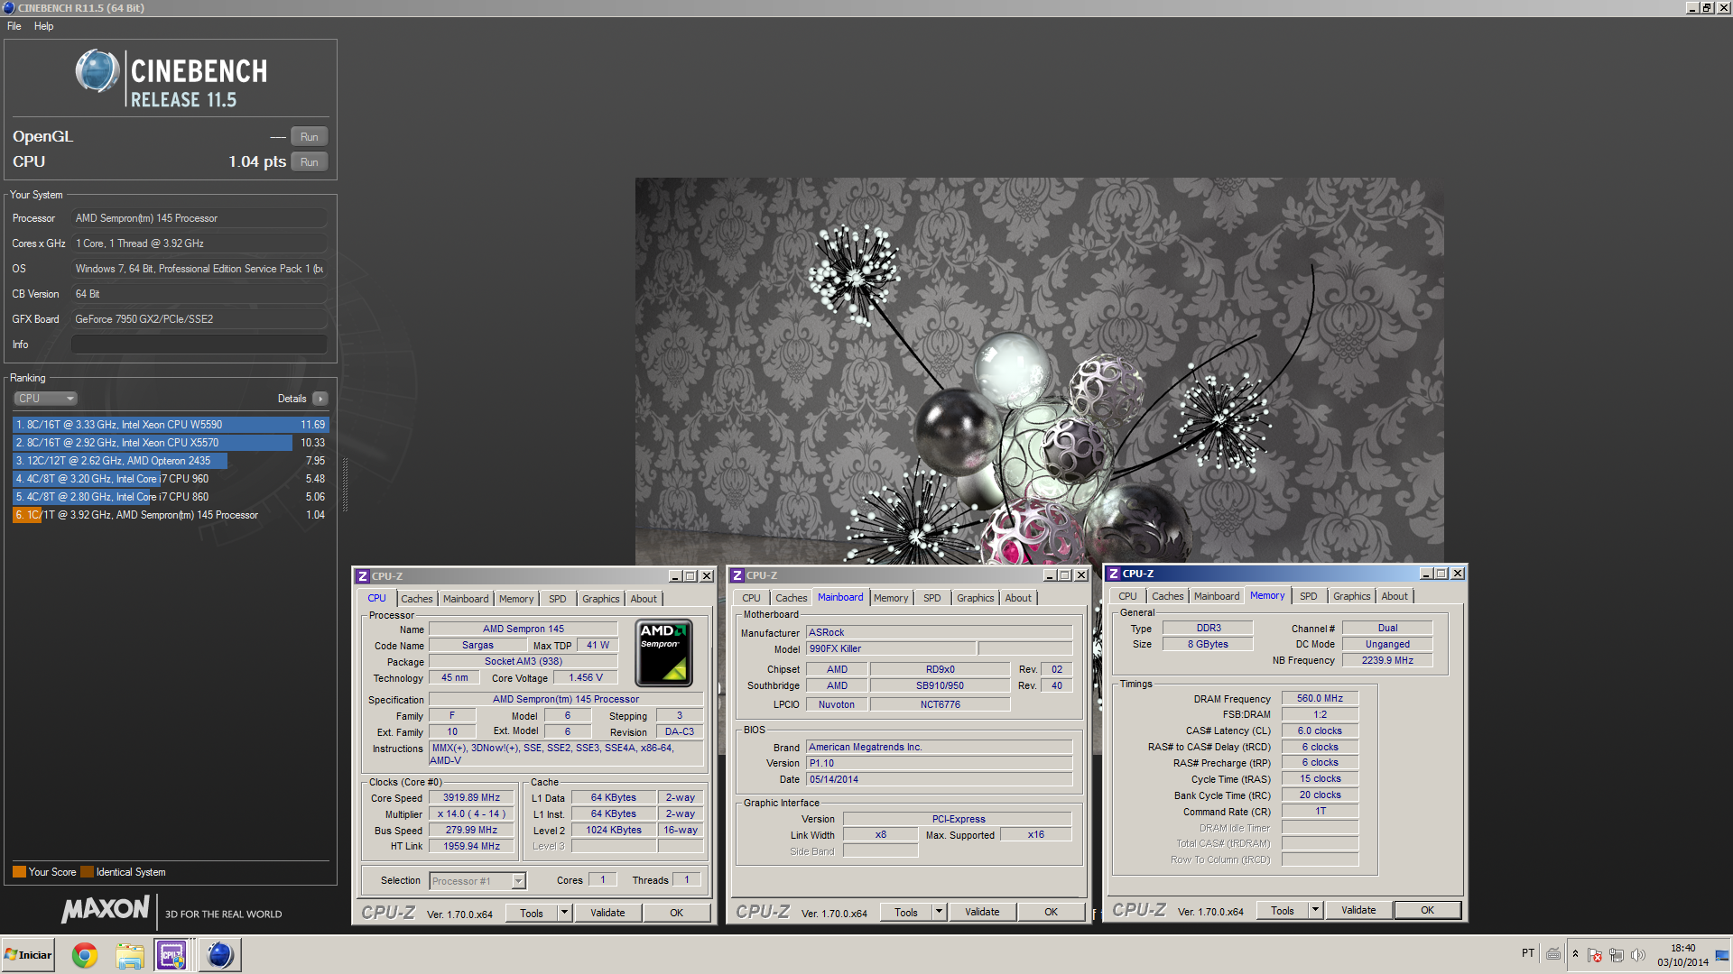Select the Sempron 145 ranking row

coord(171,515)
